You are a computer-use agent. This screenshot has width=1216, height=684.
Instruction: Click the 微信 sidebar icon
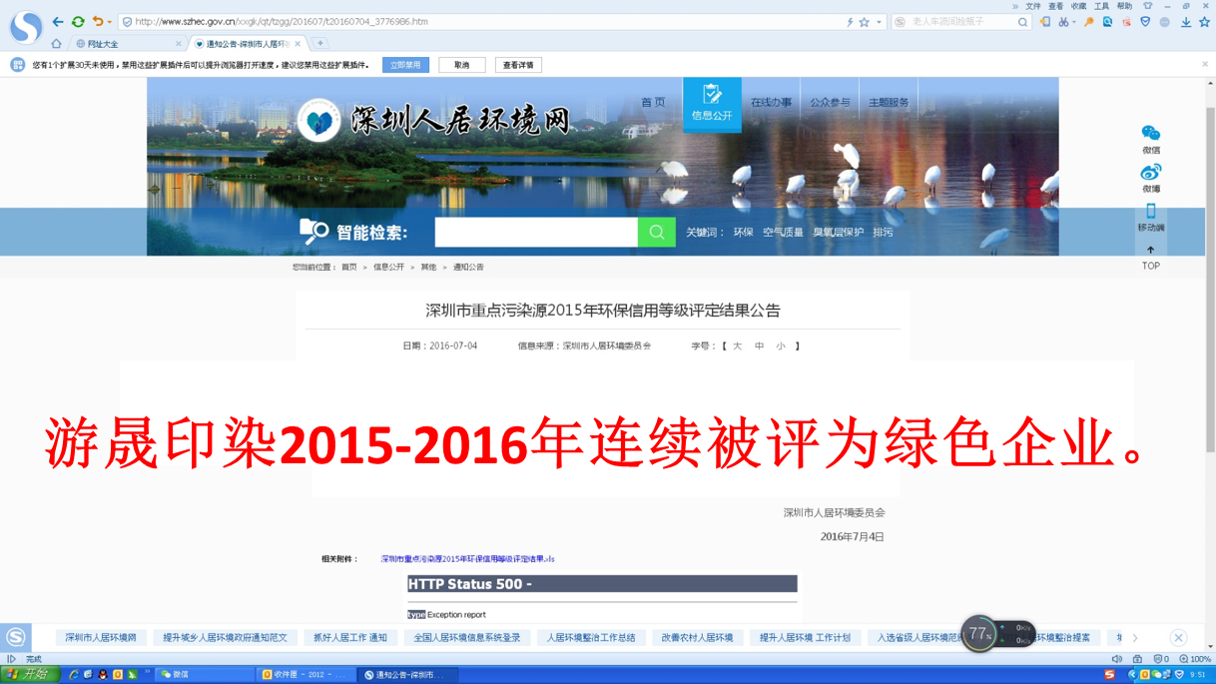tap(1151, 134)
